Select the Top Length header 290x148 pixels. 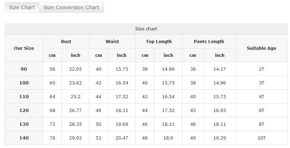pyautogui.click(x=159, y=42)
